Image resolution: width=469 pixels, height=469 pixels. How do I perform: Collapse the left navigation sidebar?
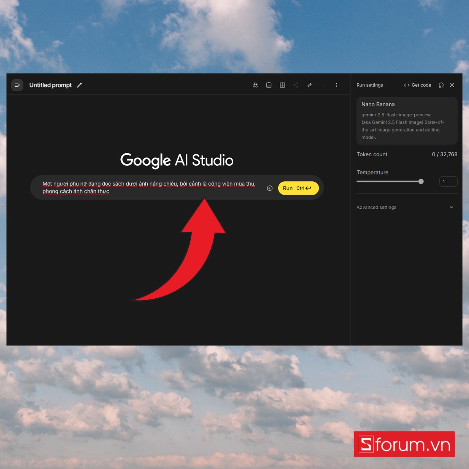(17, 85)
